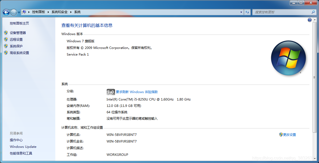319x163 pixels.
Task: Click the processor text Intel(R) Core(TM) i5-8250U
Action: 149,99
